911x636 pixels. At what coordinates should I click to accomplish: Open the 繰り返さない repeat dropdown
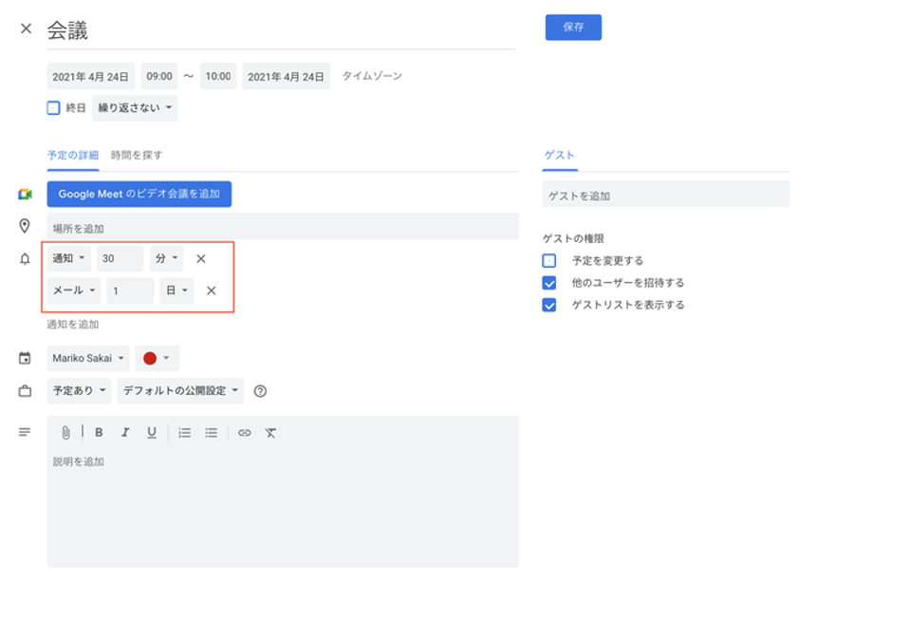coord(135,108)
